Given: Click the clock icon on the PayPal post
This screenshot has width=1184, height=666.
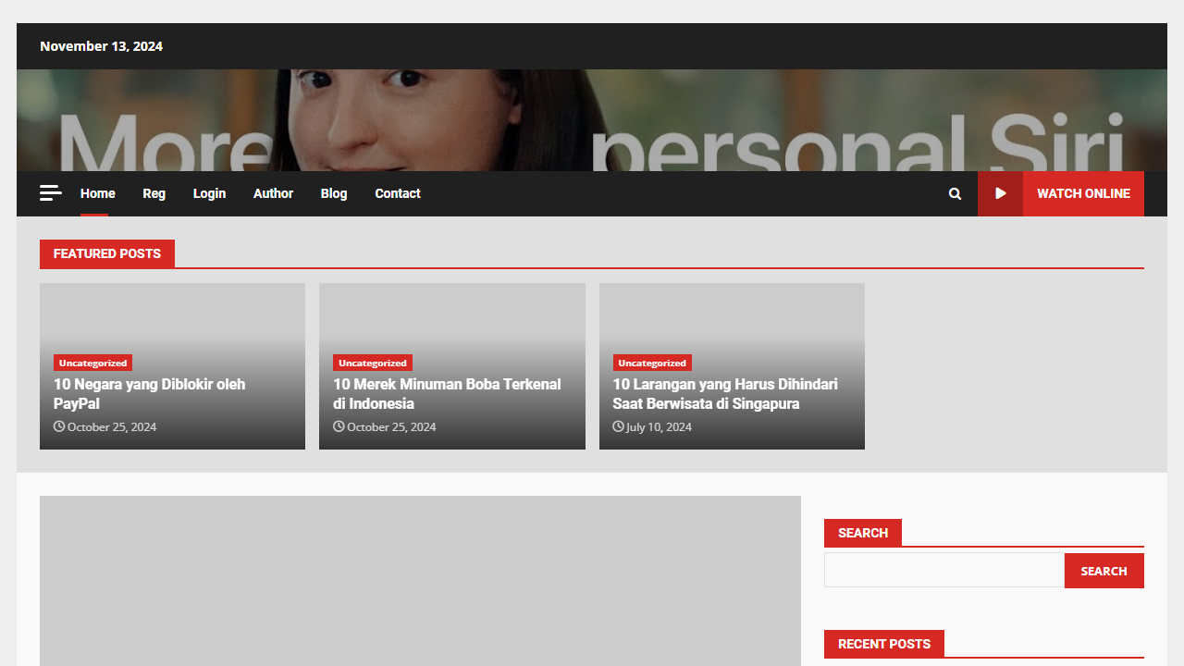Looking at the screenshot, I should (x=60, y=426).
